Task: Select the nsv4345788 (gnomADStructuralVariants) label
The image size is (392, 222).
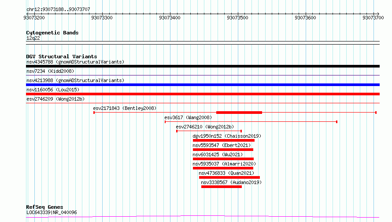Action: 75,62
